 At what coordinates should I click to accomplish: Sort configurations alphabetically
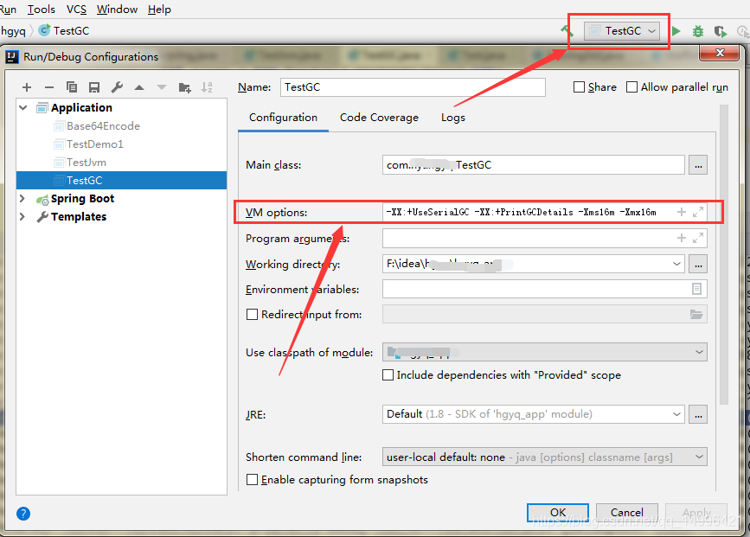point(207,87)
